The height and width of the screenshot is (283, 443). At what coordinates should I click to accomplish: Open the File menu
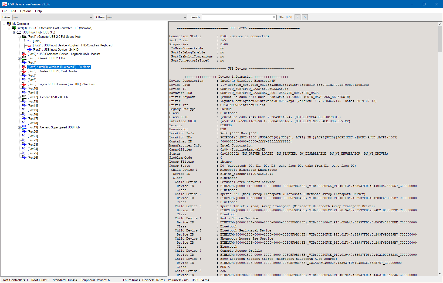pyautogui.click(x=5, y=11)
